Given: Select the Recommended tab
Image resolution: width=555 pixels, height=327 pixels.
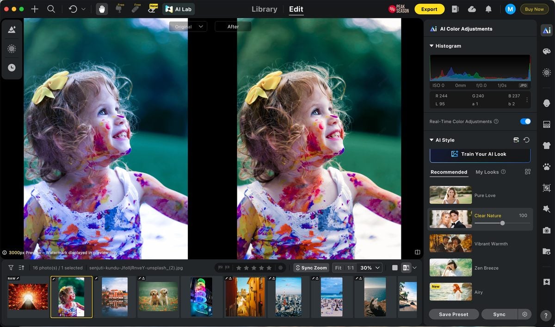Looking at the screenshot, I should point(449,172).
